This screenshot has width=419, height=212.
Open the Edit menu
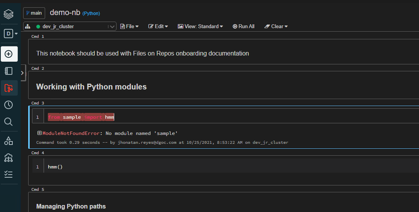pos(158,26)
